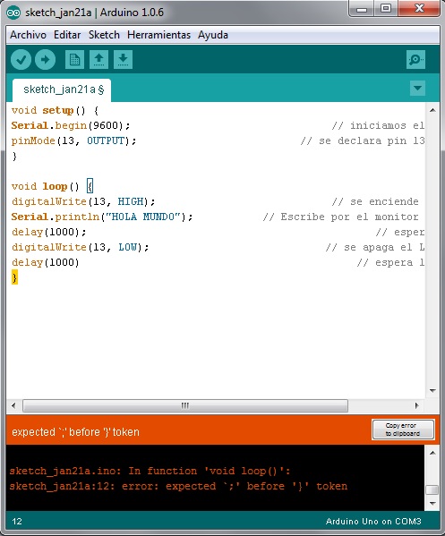Click the 'pinMode(13, OUTPUT);' code line
The image size is (445, 536).
(74, 140)
